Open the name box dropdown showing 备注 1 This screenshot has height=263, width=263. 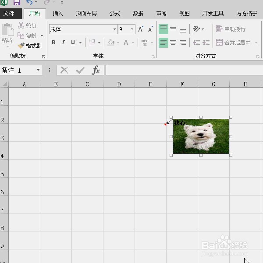pyautogui.click(x=38, y=70)
